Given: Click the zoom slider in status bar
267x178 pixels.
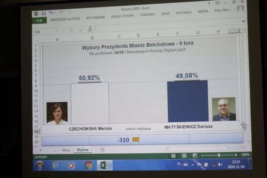Looking at the screenshot, I should click(218, 155).
